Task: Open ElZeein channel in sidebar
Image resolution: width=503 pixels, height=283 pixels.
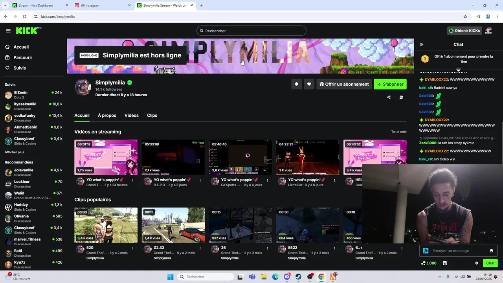Action: (33, 95)
